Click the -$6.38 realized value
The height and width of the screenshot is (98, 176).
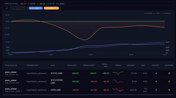coord(75,90)
